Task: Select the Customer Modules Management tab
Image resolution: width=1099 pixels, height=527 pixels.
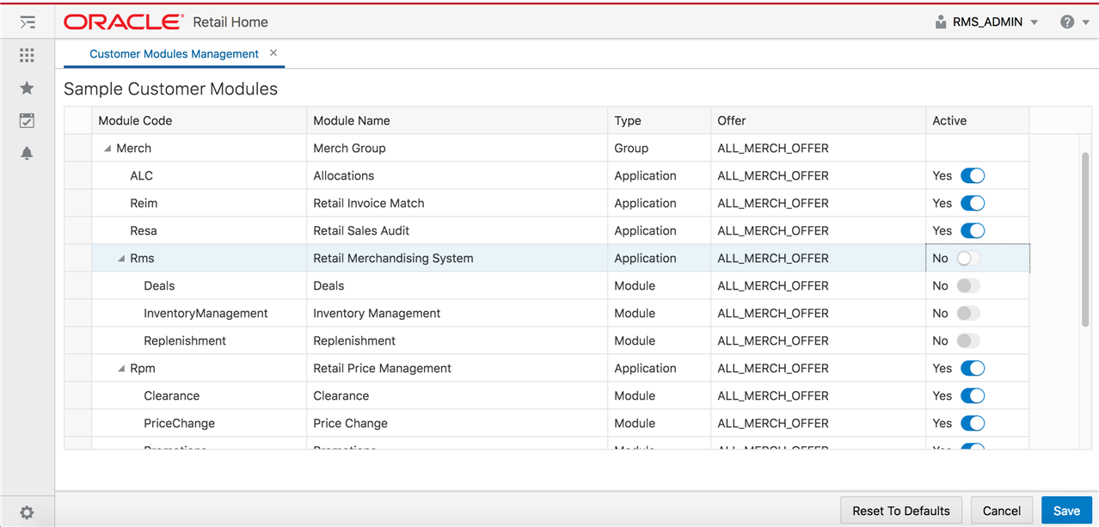Action: [173, 53]
